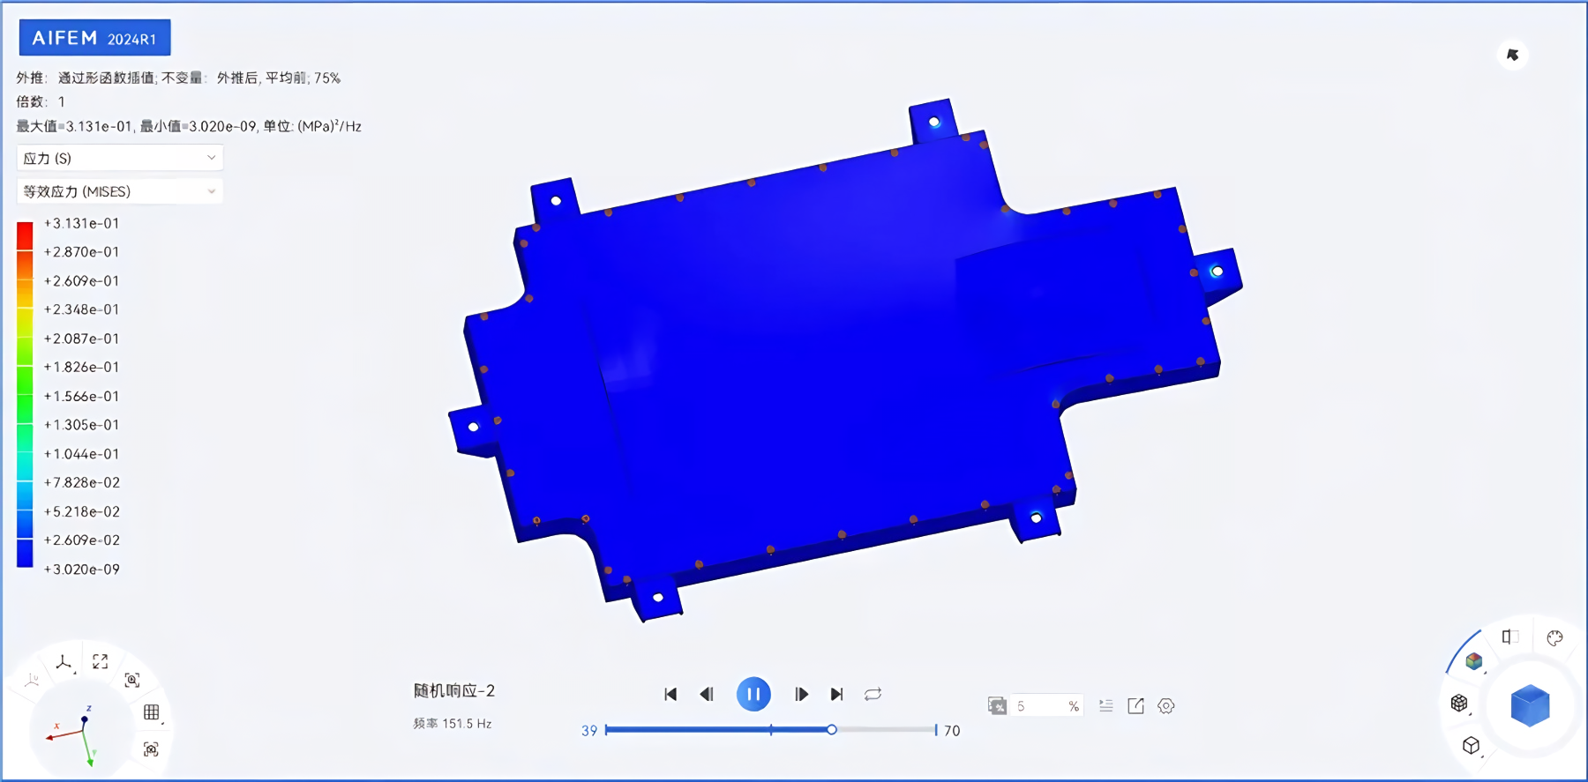Viewport: 1588px width, 782px height.
Task: Click the zoom-to-selection icon below grid
Action: pos(151,749)
